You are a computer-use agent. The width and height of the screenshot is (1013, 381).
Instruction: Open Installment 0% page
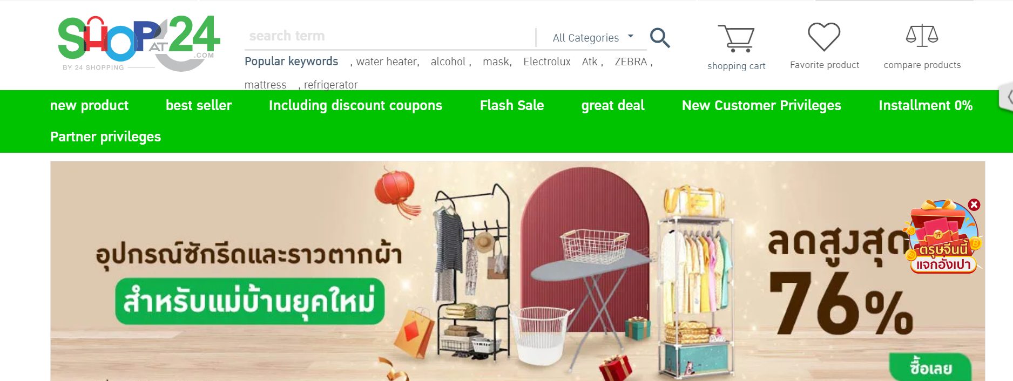(x=926, y=105)
